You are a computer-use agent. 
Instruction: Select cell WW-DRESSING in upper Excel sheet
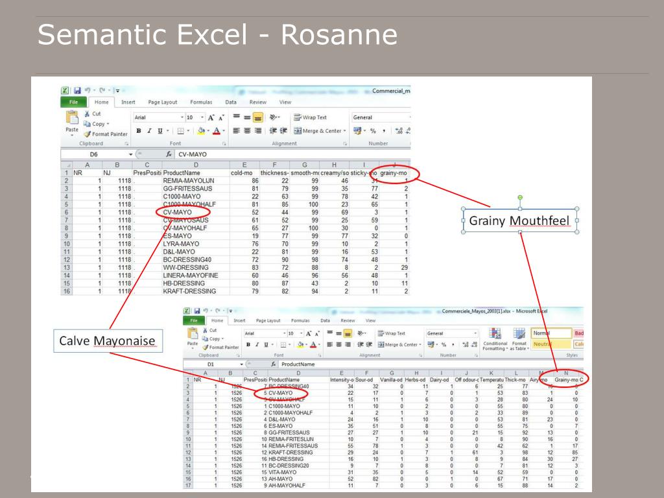click(196, 268)
